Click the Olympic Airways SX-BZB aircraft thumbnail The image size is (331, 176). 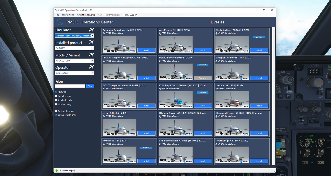pyautogui.click(x=176, y=127)
